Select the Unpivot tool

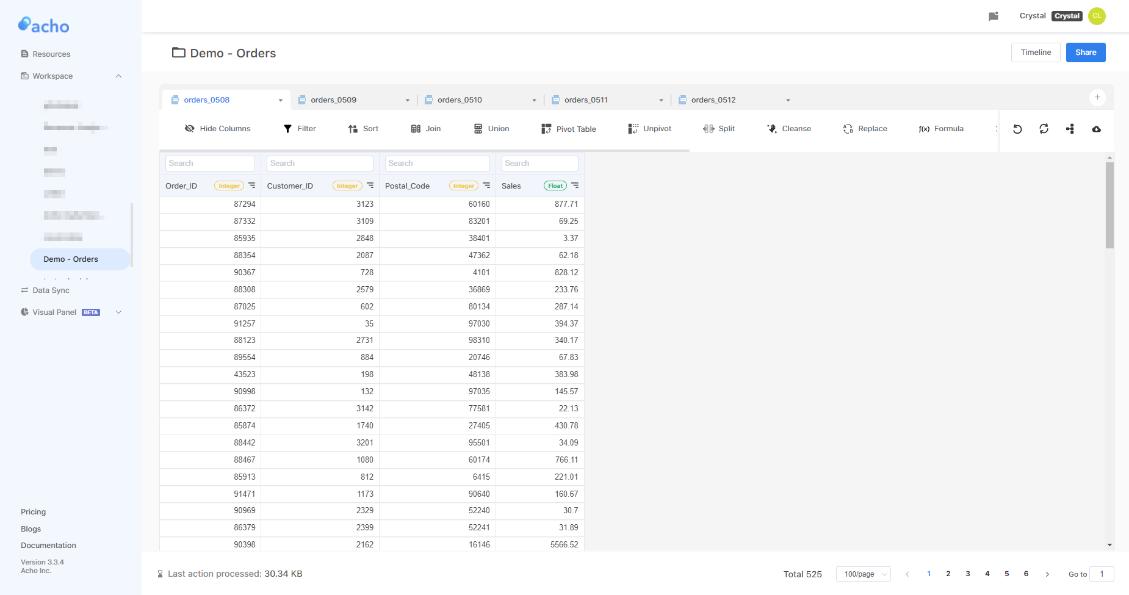click(x=649, y=128)
